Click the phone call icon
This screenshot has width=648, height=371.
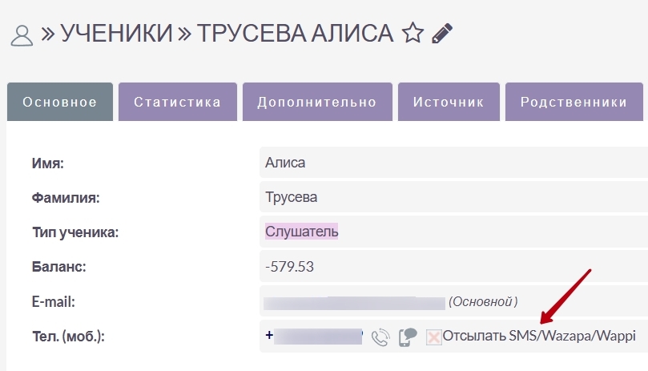click(x=380, y=337)
